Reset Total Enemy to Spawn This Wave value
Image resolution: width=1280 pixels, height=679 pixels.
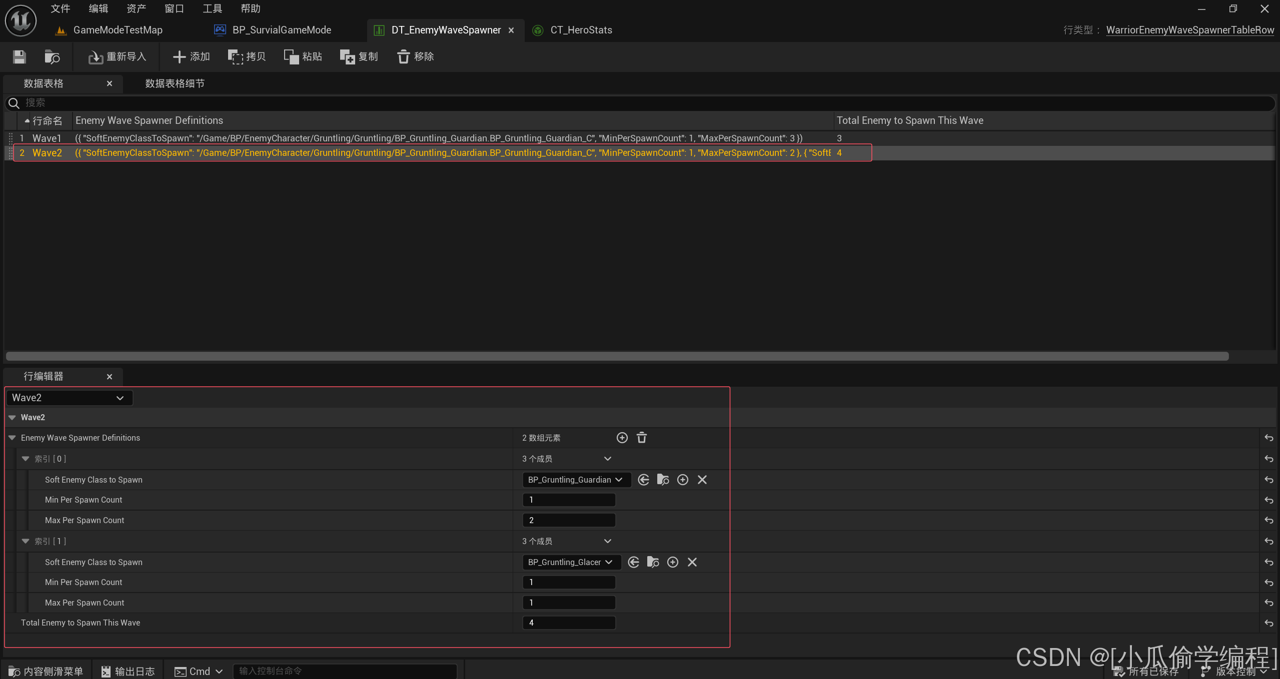pyautogui.click(x=1268, y=623)
